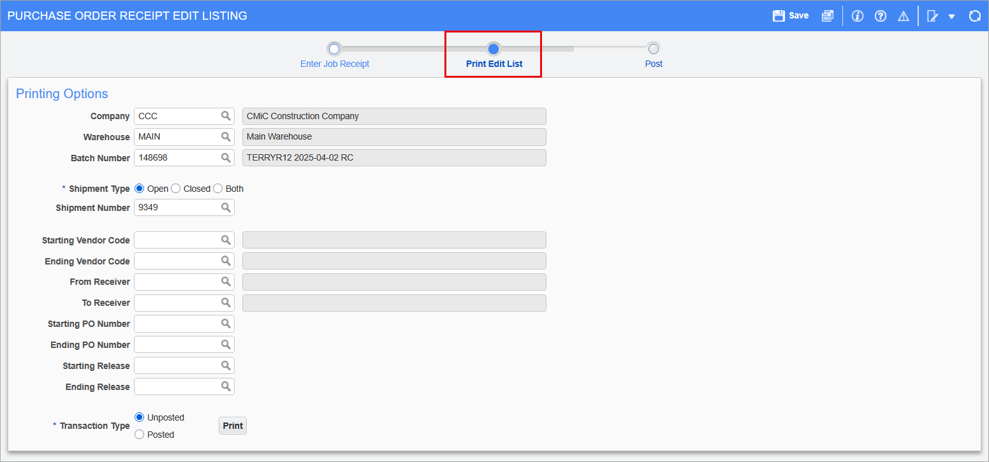This screenshot has width=989, height=462.
Task: Click the refresh icon at top right
Action: (x=974, y=15)
